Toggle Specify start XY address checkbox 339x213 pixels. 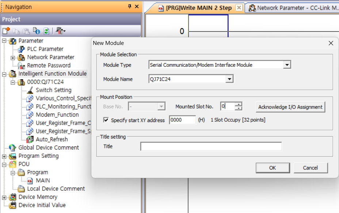click(106, 120)
